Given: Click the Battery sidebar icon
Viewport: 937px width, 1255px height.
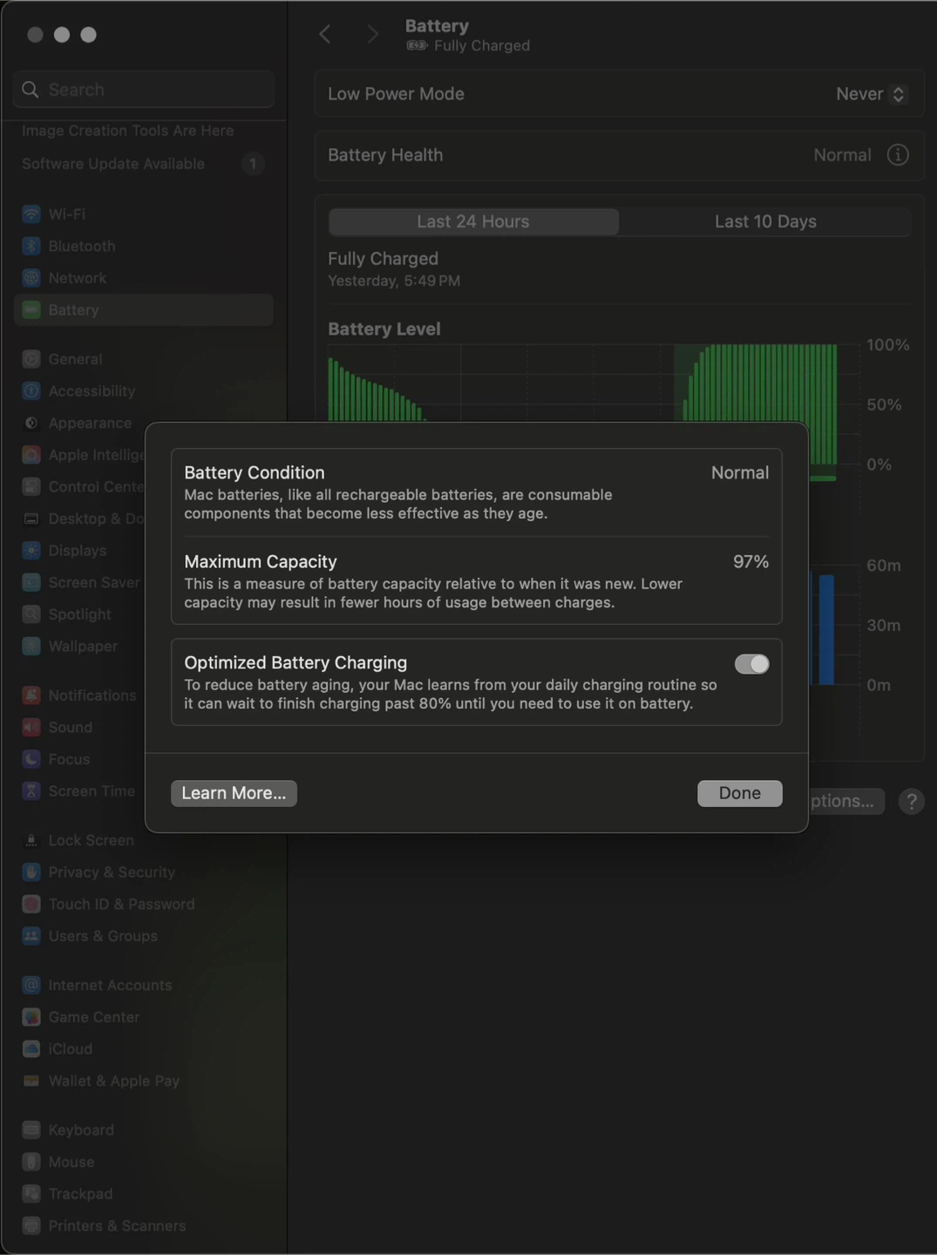Looking at the screenshot, I should tap(31, 310).
